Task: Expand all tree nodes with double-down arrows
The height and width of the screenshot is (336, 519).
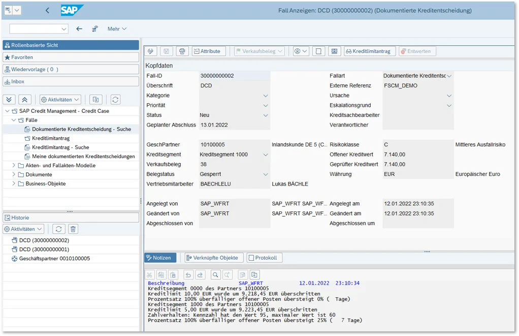Action: click(x=9, y=100)
